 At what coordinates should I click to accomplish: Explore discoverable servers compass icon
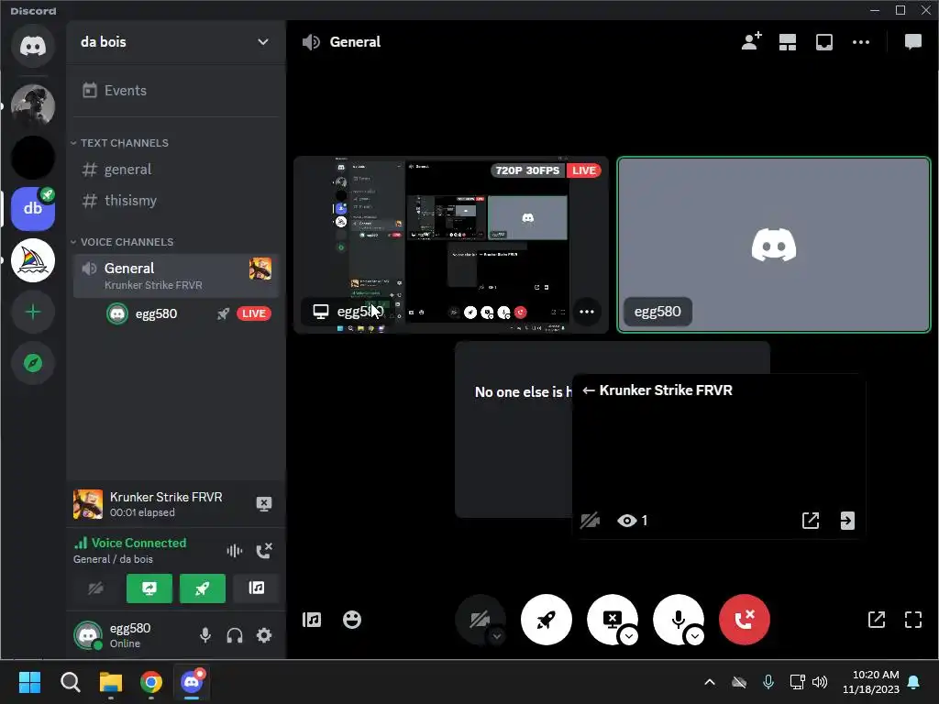coord(33,363)
